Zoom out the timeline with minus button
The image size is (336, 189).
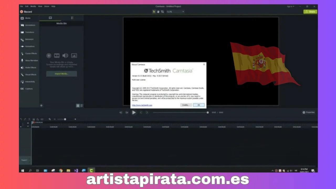[55, 119]
